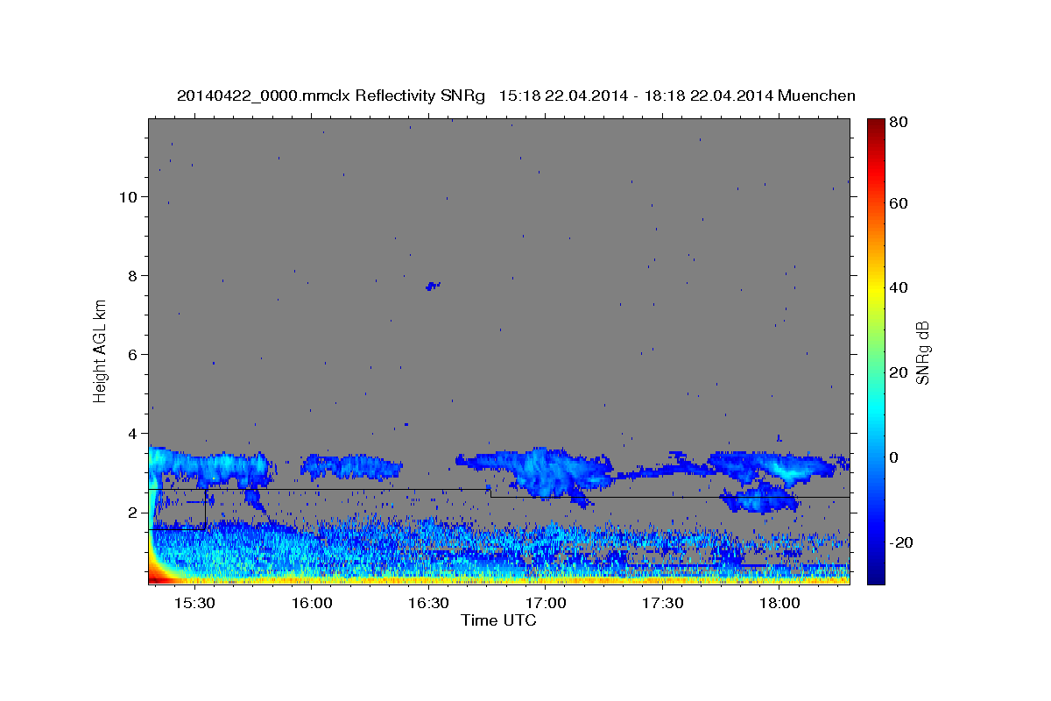
Task: Click the 17:30 time tick label
Action: tap(662, 604)
